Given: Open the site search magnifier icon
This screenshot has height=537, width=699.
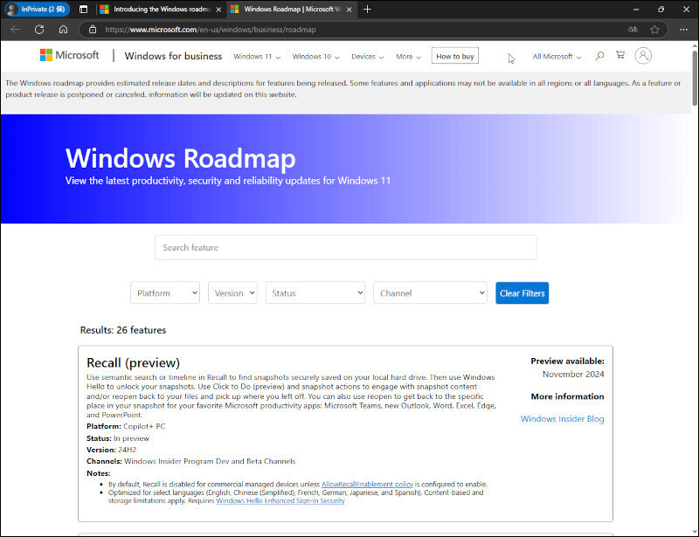Looking at the screenshot, I should (x=599, y=56).
